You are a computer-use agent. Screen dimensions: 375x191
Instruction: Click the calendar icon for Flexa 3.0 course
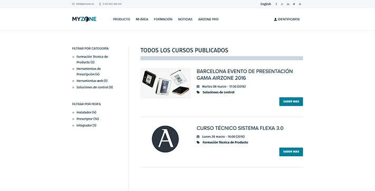coord(198,137)
